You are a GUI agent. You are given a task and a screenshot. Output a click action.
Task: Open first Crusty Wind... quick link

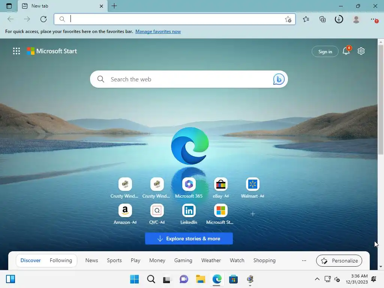[x=125, y=188]
